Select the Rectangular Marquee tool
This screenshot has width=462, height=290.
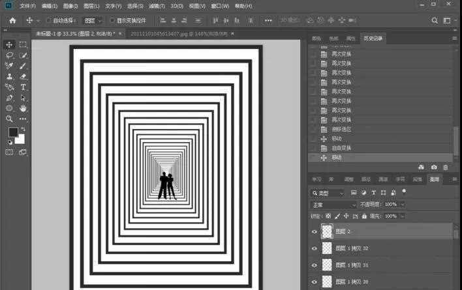tap(23, 44)
